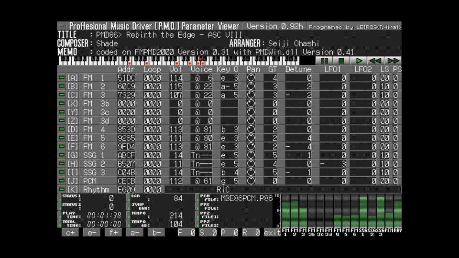Click the pan knob for SSG 3 row
The image size is (459, 258).
point(251,172)
